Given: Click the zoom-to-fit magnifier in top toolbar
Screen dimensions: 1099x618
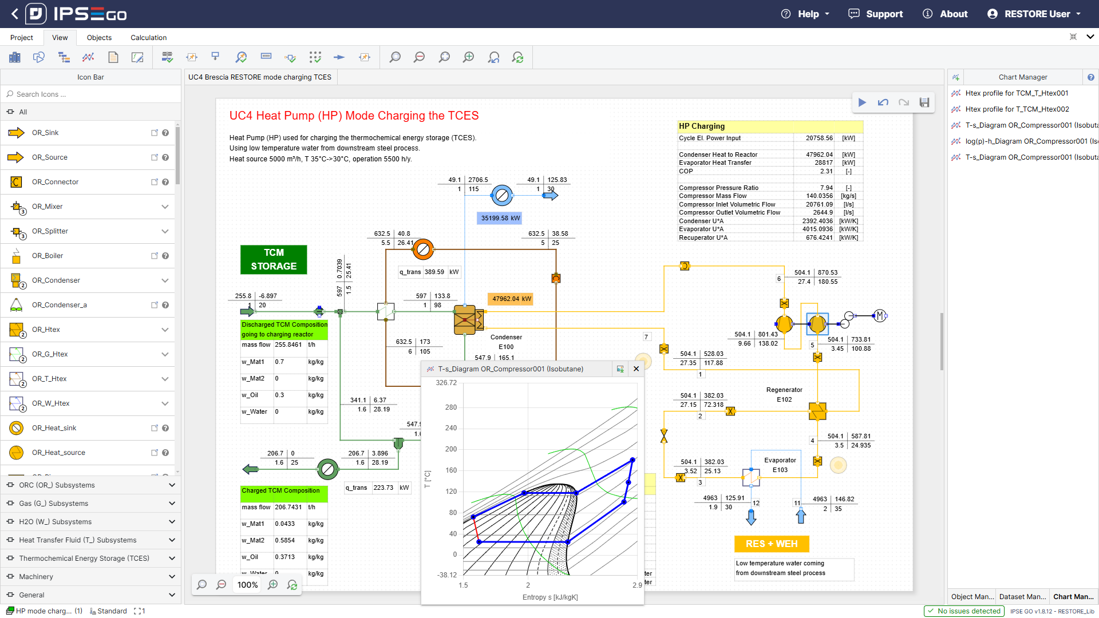Looking at the screenshot, I should point(444,57).
